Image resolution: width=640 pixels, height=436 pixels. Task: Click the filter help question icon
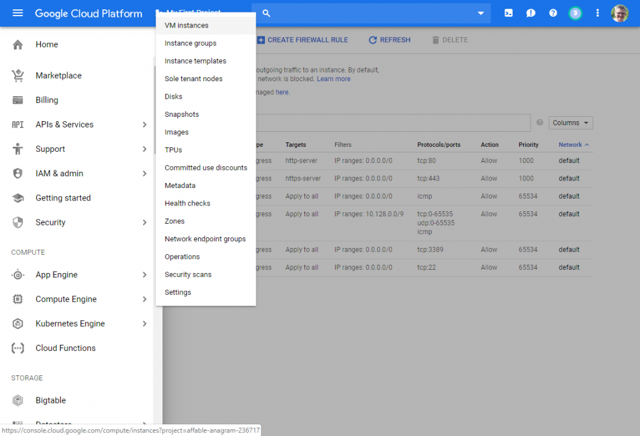click(x=539, y=123)
